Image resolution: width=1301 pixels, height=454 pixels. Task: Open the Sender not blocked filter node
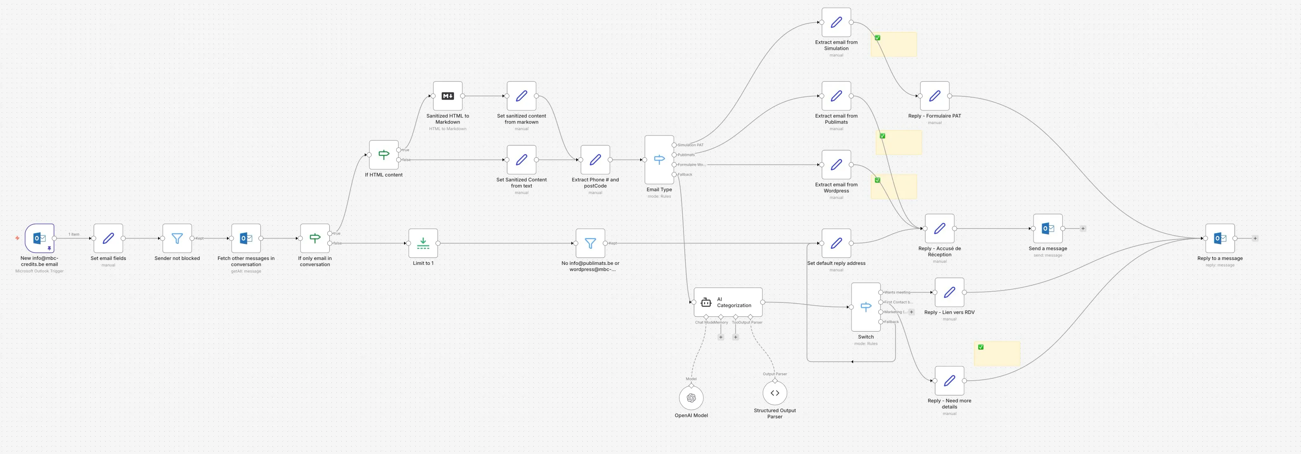pyautogui.click(x=177, y=238)
